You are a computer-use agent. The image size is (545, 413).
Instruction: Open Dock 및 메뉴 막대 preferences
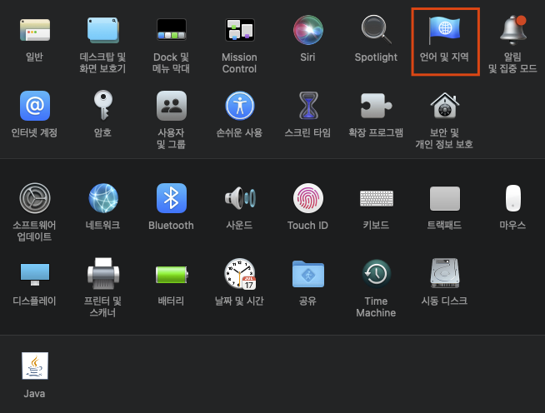point(172,30)
